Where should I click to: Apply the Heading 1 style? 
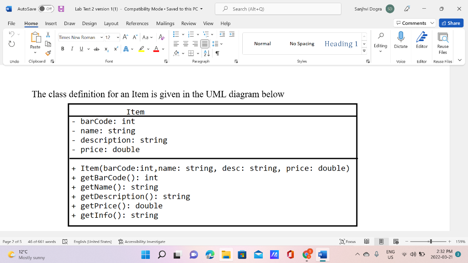click(340, 43)
